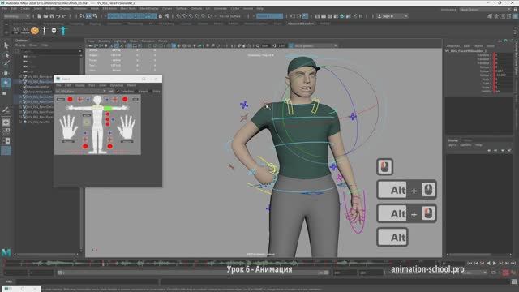This screenshot has width=519, height=292.
Task: Click the lock selection padlock icon
Action: pyautogui.click(x=161, y=16)
